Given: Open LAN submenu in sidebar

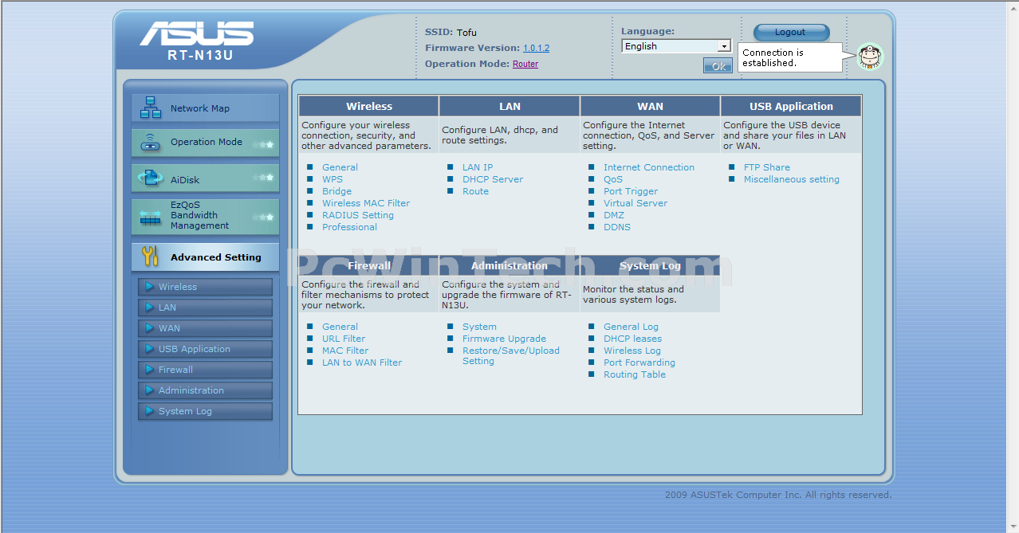Looking at the screenshot, I should (x=206, y=308).
